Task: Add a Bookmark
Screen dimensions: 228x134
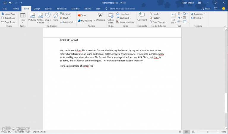Action: (123, 18)
